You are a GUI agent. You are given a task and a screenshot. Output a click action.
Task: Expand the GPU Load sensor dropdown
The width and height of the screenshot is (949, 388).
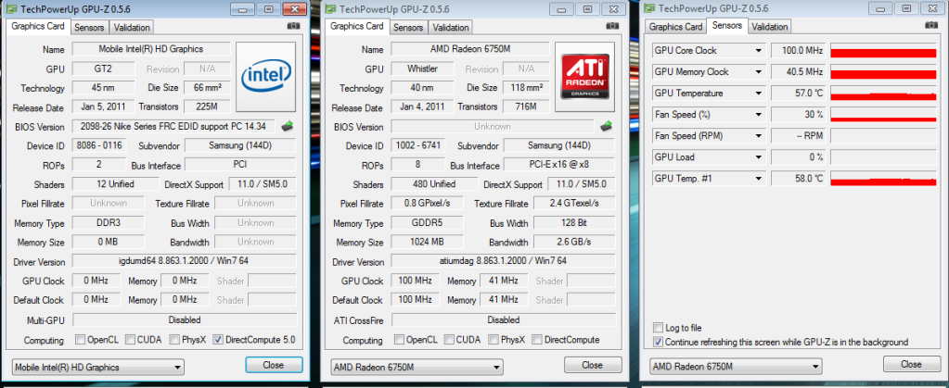758,157
